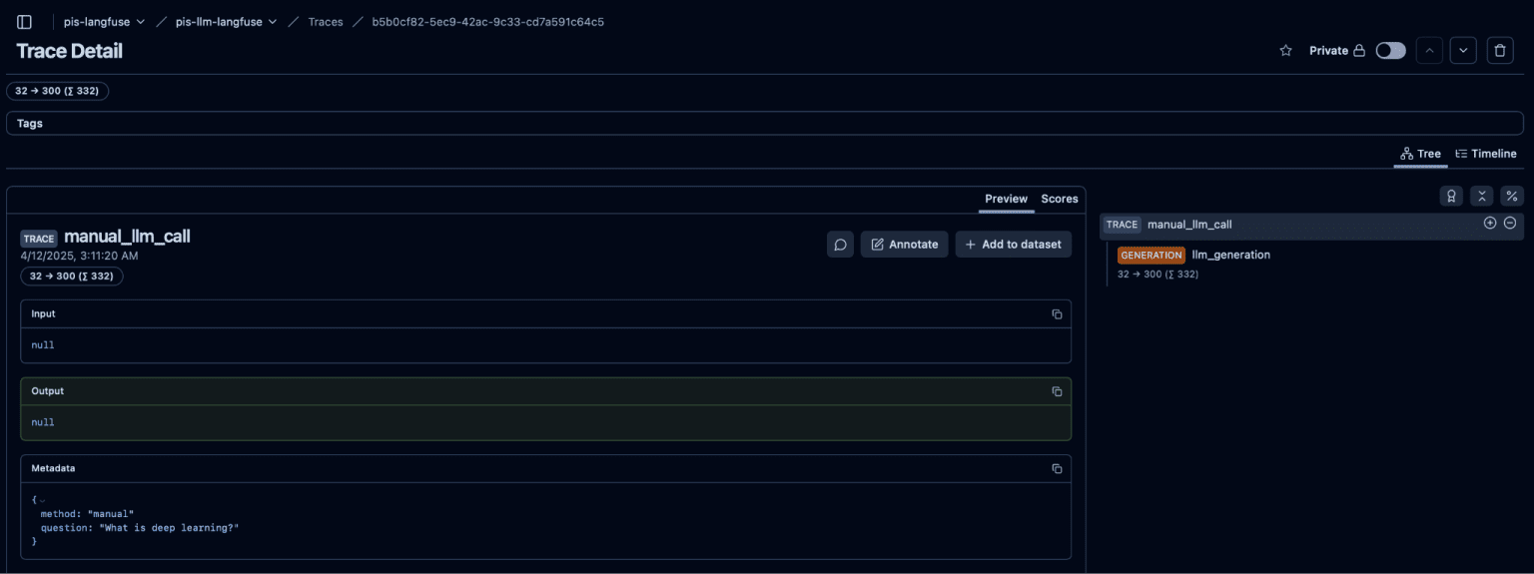Click the lock icon beside Private
The width and height of the screenshot is (1534, 574).
(1358, 51)
